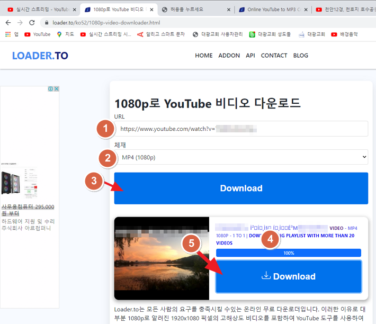Open the apps grid bookmark icon
Screen dimensions: 376x324
(8, 34)
